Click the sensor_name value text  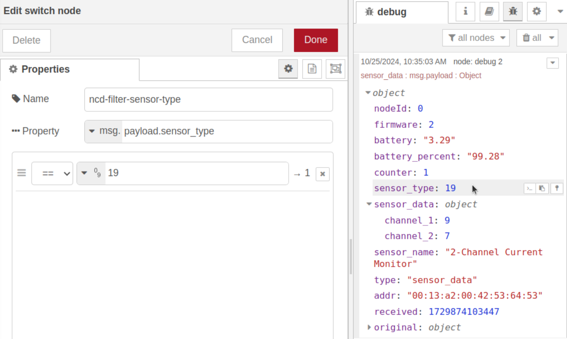pos(458,258)
